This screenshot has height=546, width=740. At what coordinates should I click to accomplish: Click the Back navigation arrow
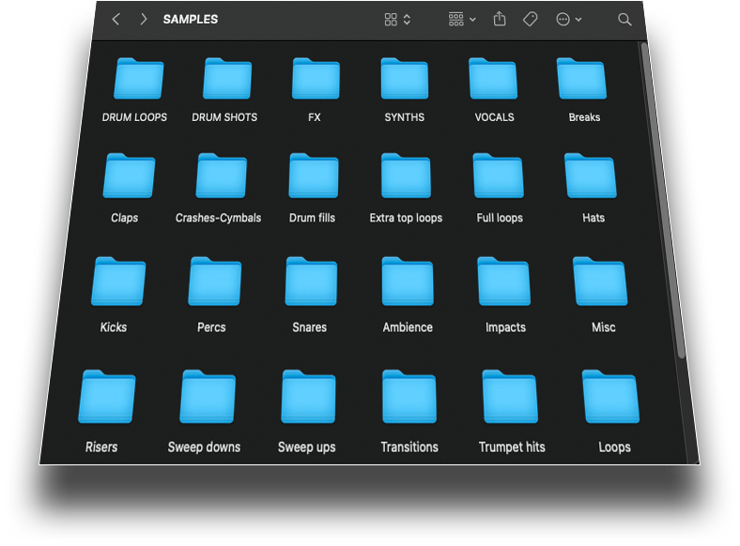[116, 20]
